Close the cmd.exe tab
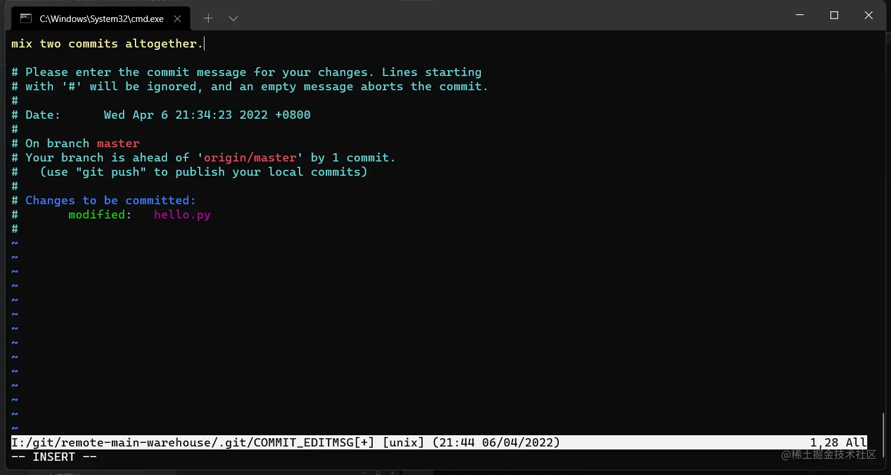The image size is (891, 475). [177, 18]
